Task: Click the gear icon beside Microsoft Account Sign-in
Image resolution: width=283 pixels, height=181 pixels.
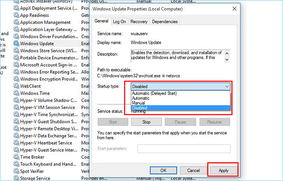Action: pyautogui.click(x=16, y=65)
